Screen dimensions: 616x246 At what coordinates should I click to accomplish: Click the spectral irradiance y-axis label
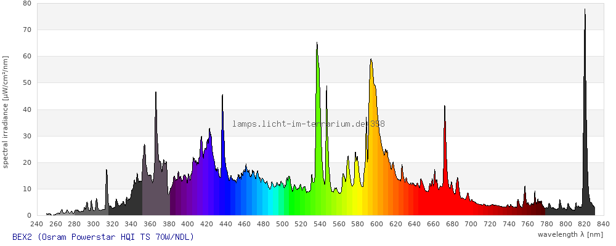(x=6, y=111)
